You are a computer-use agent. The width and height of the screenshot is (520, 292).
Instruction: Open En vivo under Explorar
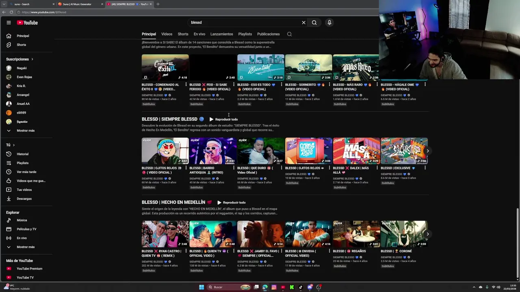22,238
